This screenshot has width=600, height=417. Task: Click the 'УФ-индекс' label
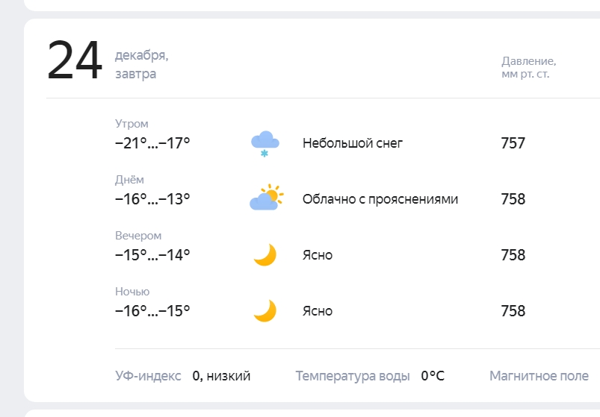click(x=148, y=376)
